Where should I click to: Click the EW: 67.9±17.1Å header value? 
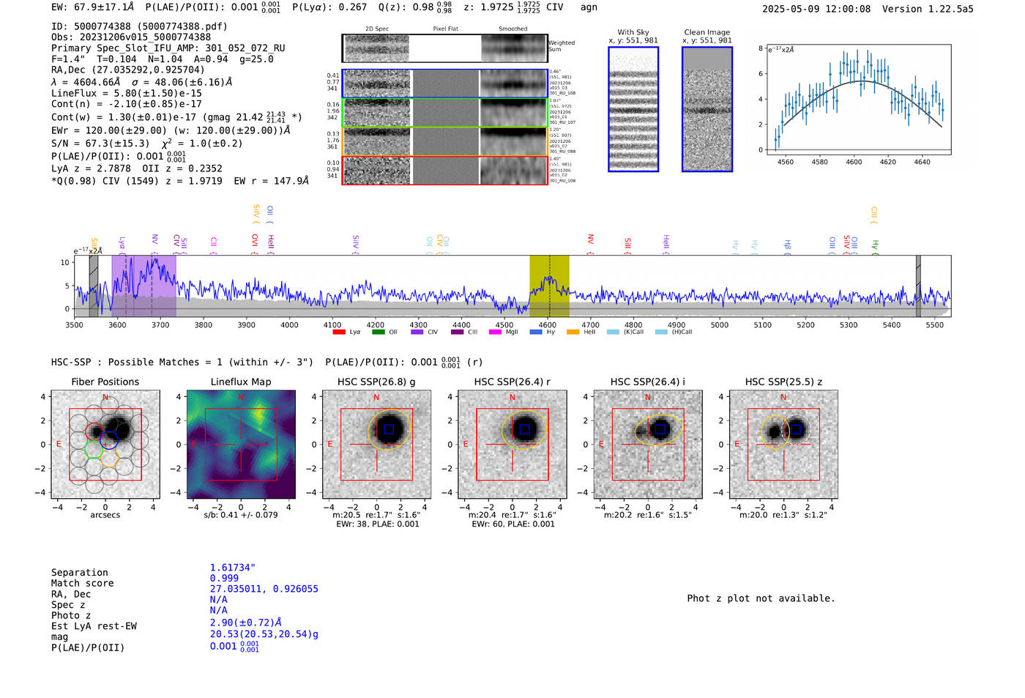[x=93, y=7]
